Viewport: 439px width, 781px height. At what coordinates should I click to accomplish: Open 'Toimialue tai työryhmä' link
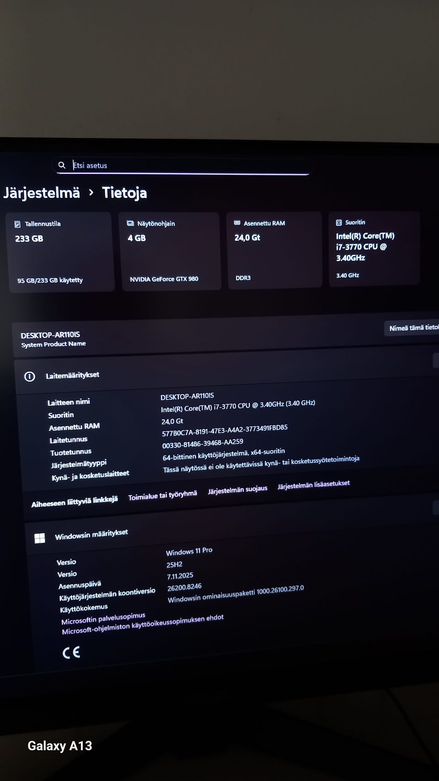(x=163, y=495)
